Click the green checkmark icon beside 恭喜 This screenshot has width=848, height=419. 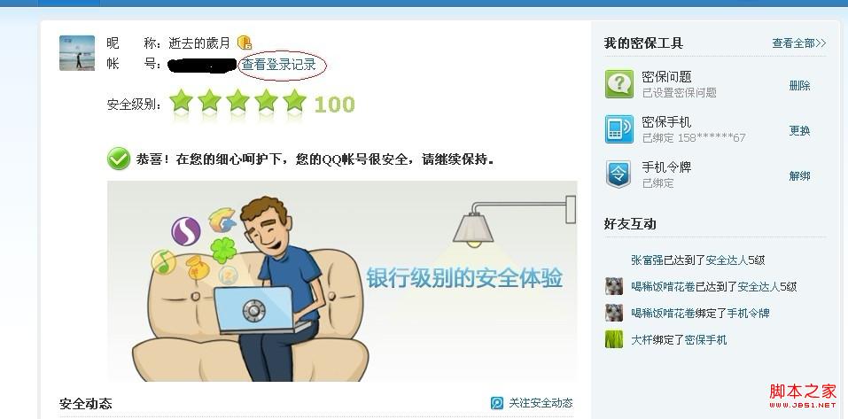(119, 159)
